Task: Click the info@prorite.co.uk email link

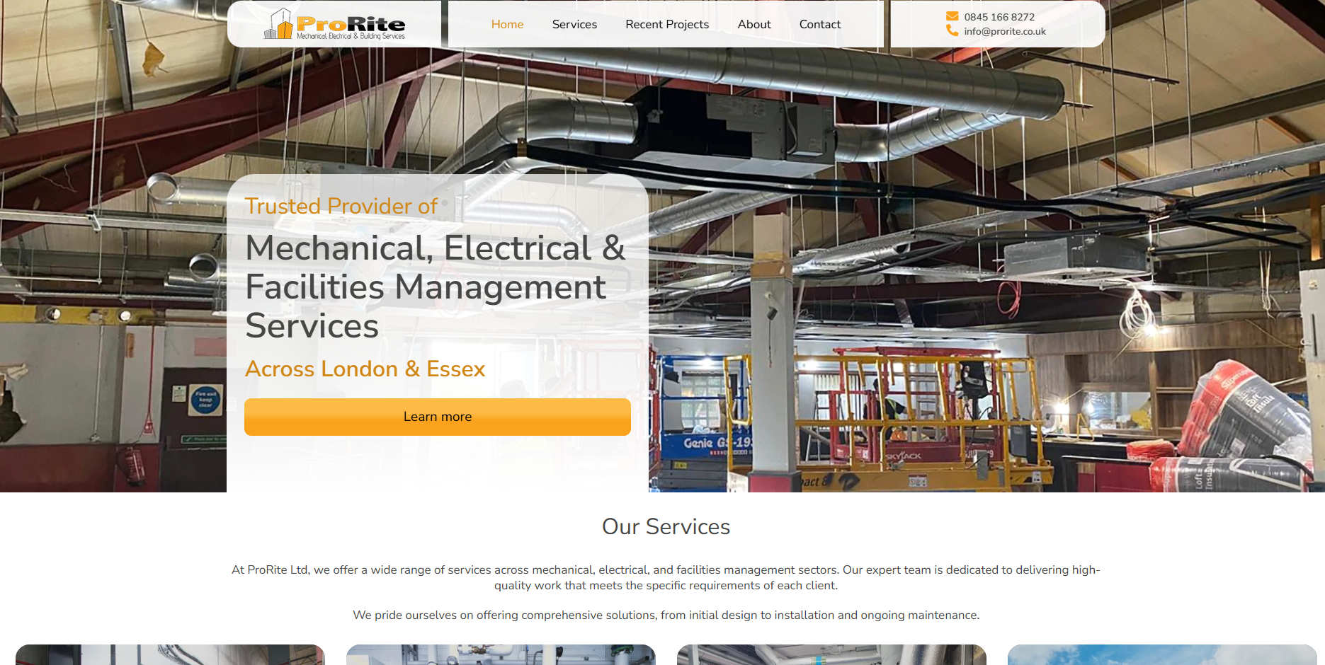Action: point(1005,31)
